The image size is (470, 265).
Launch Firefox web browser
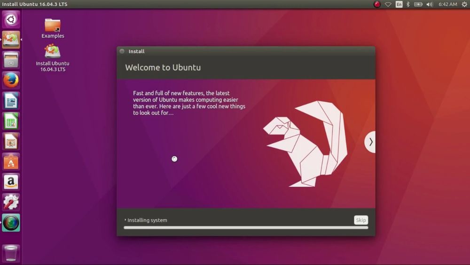click(11, 80)
